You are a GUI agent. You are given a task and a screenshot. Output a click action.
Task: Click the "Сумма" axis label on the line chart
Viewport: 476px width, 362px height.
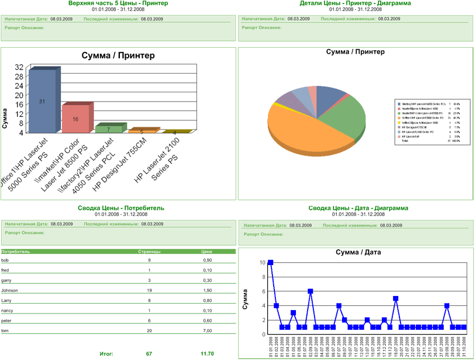coord(245,300)
